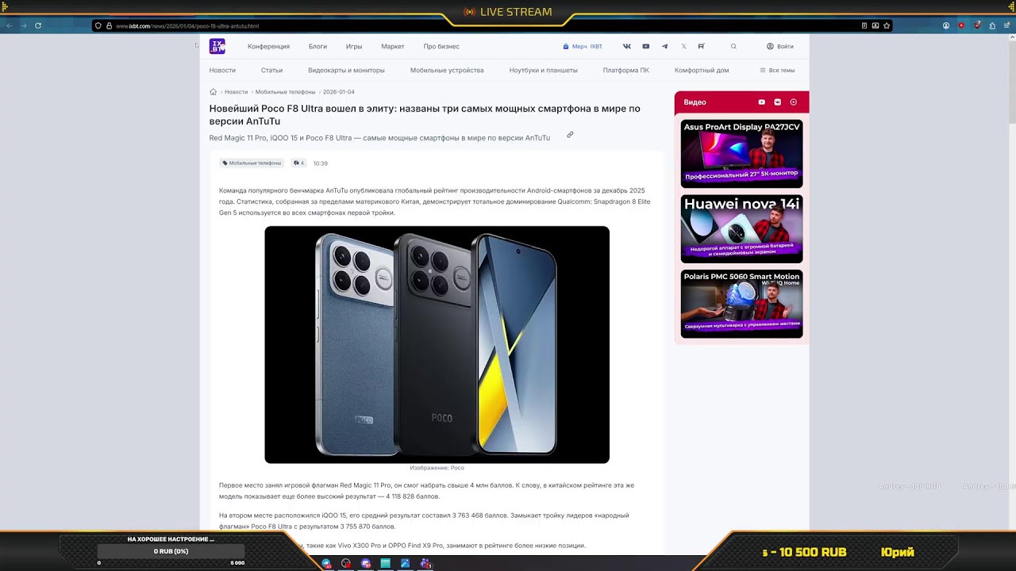
Task: Open the Игры menu item
Action: [354, 47]
